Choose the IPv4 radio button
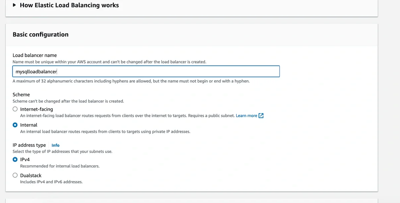Image resolution: width=400 pixels, height=203 pixels. tap(15, 159)
